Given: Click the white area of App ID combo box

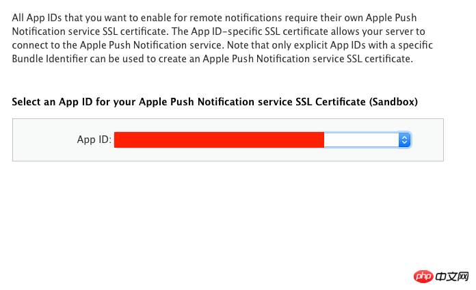Looking at the screenshot, I should click(360, 140).
